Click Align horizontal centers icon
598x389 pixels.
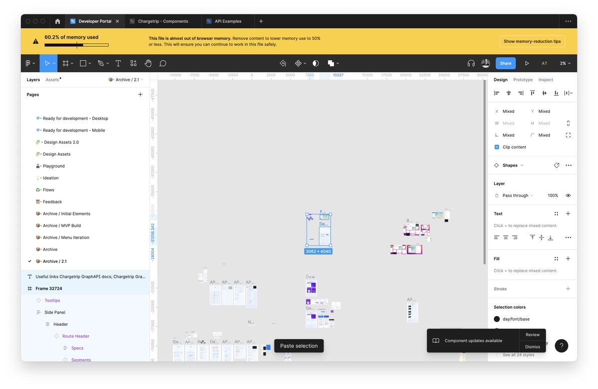[x=509, y=93]
